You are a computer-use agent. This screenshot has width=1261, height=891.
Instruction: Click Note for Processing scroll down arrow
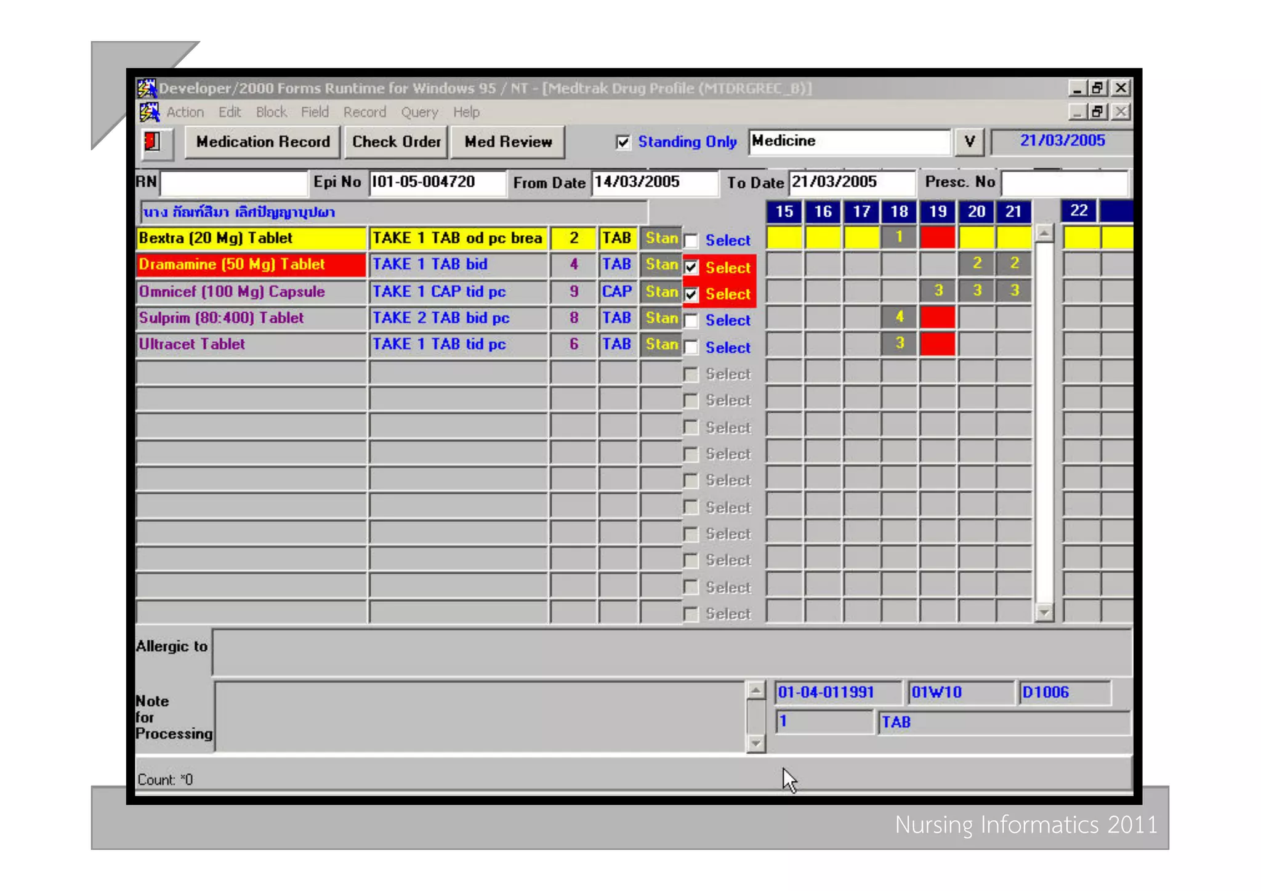(x=755, y=744)
